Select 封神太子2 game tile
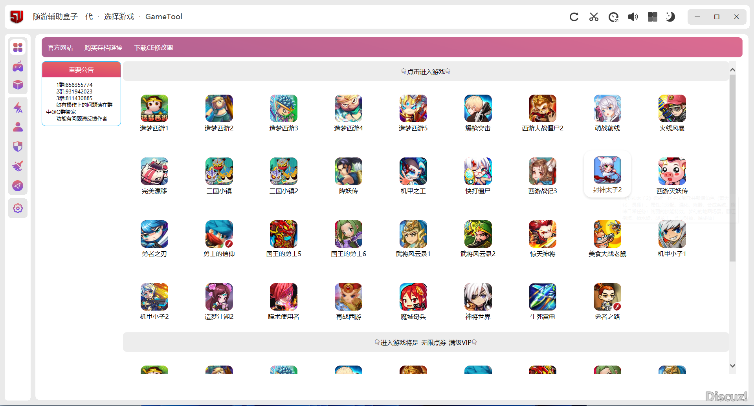The width and height of the screenshot is (754, 406). click(x=607, y=174)
